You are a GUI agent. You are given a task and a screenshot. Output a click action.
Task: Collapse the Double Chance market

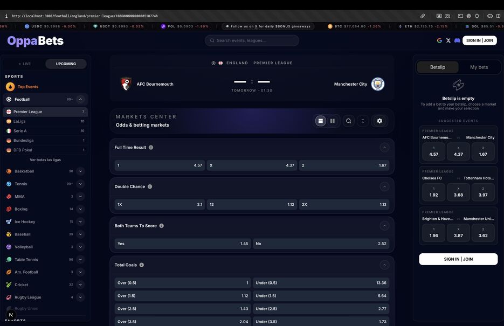pos(384,186)
